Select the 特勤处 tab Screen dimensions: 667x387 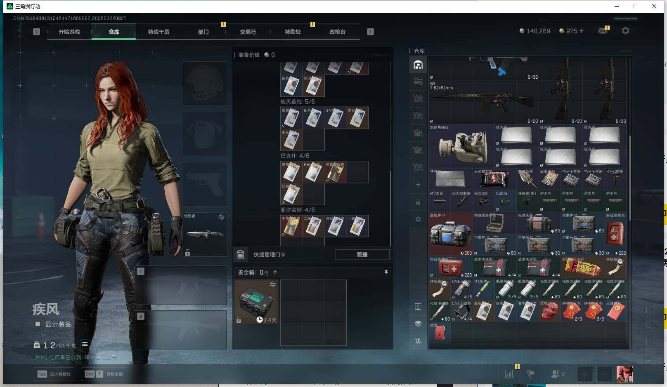293,32
